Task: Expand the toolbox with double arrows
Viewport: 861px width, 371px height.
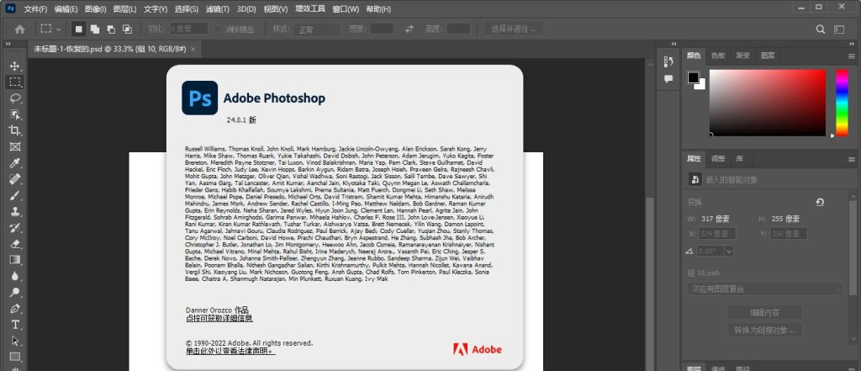Action: (x=8, y=44)
